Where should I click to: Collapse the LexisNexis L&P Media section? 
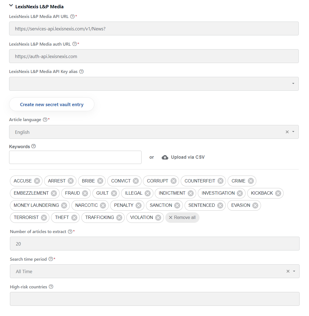point(11,6)
